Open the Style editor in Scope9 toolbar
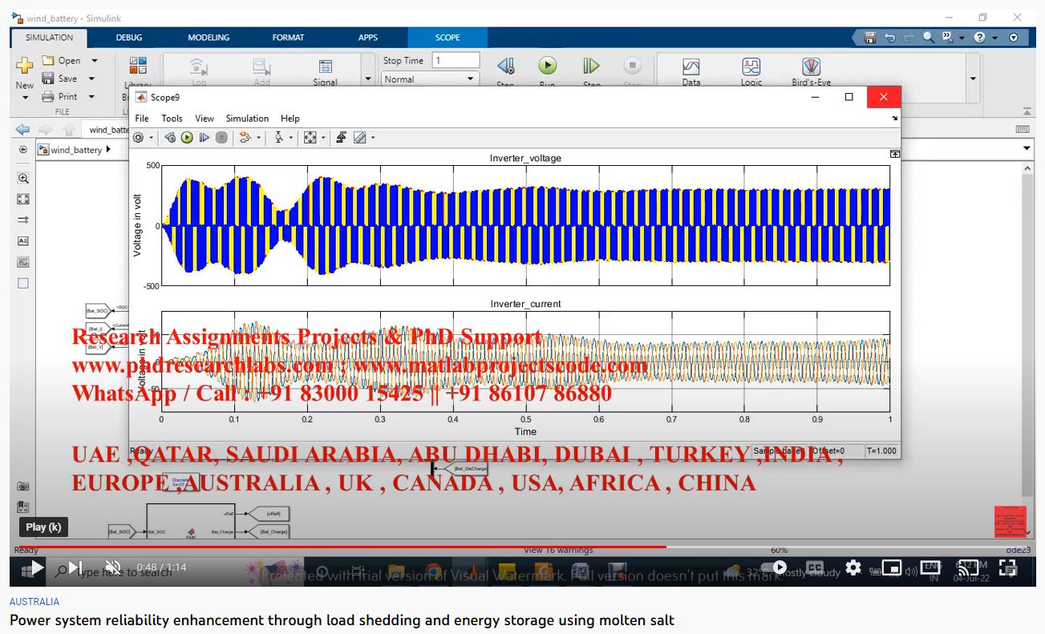The image size is (1045, 634). click(x=359, y=138)
